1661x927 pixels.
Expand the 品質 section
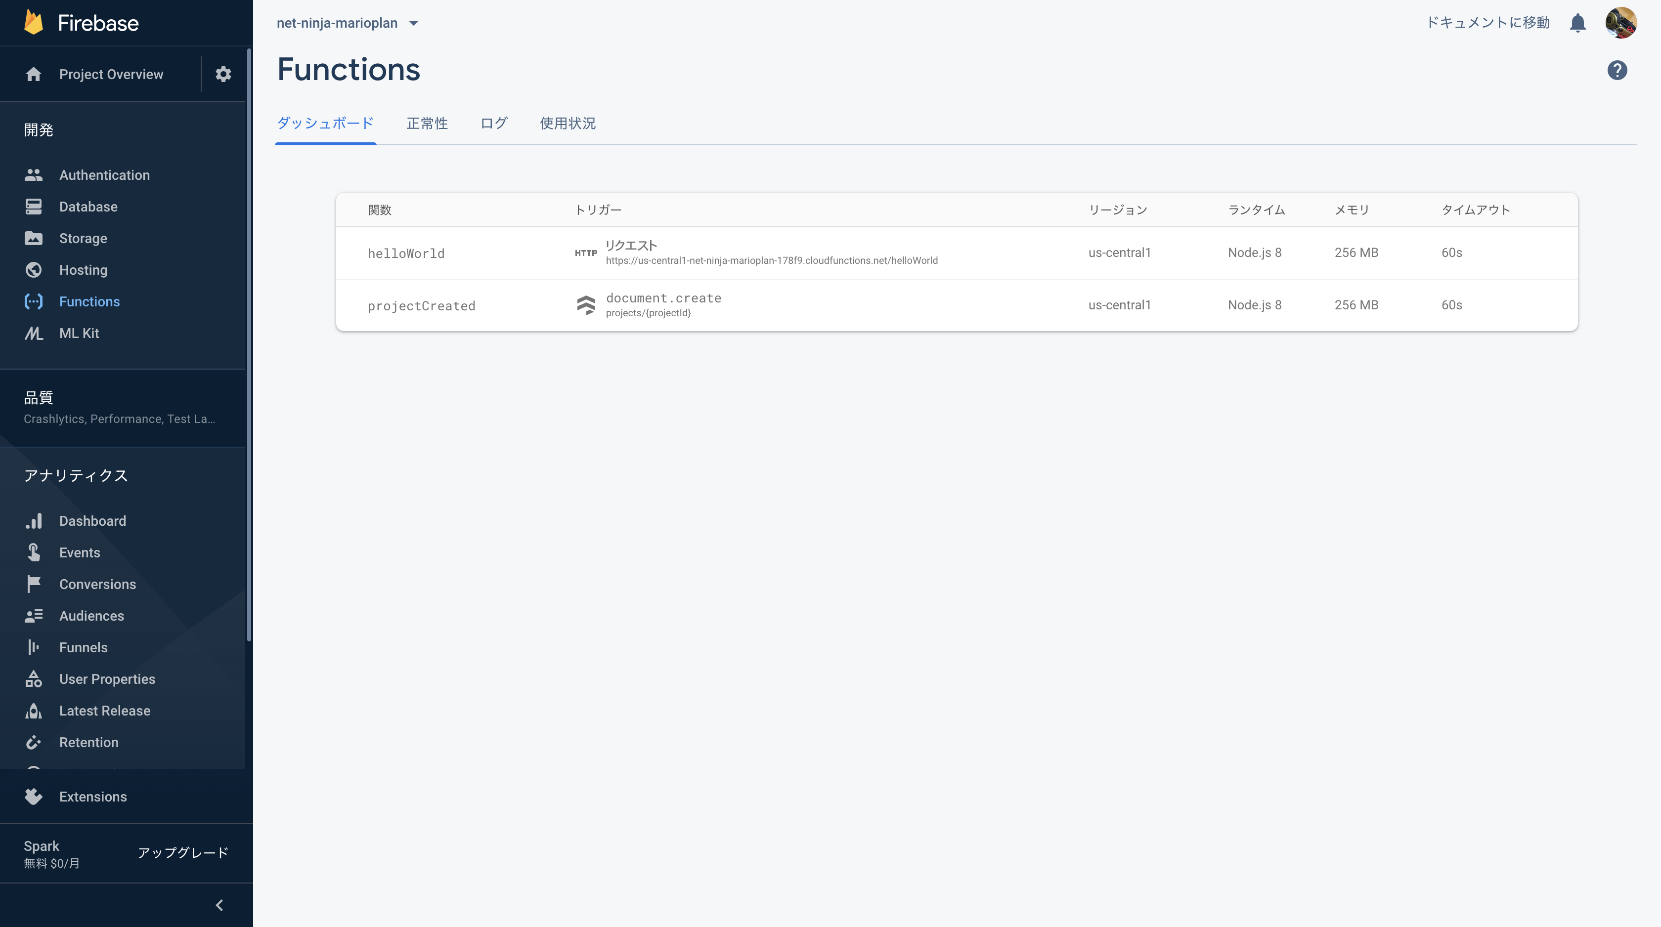point(123,408)
